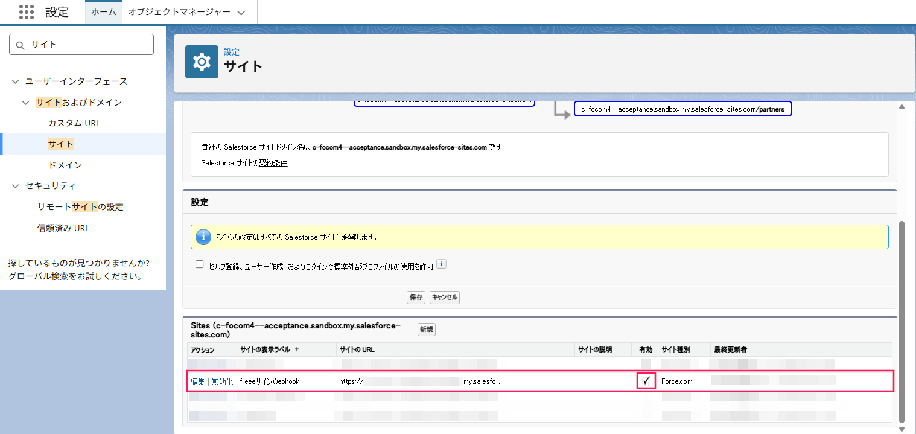This screenshot has height=434, width=916.
Task: Open the オブジェクトマネージャー dropdown arrow
Action: pos(241,13)
